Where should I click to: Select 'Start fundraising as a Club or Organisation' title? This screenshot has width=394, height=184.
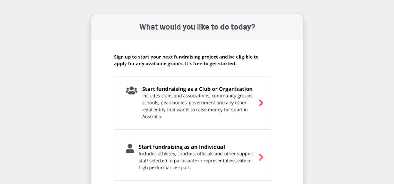click(x=197, y=89)
